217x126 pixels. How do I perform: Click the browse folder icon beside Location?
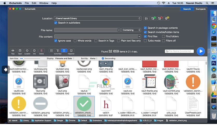(146, 18)
